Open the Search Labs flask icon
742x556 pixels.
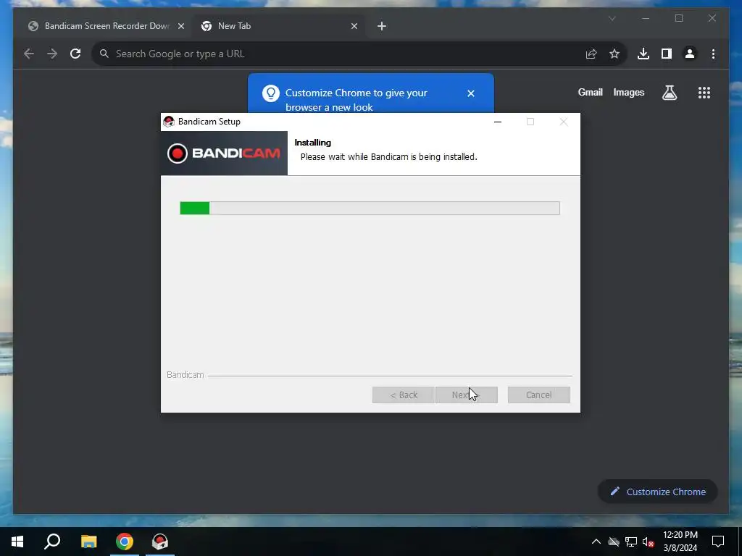669,93
